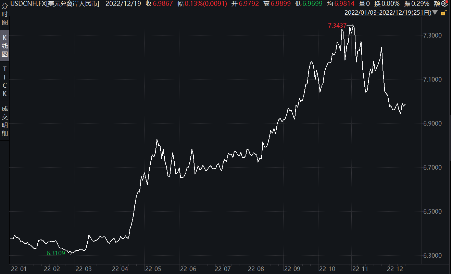Toggle the orange date range lock

(x=443, y=13)
